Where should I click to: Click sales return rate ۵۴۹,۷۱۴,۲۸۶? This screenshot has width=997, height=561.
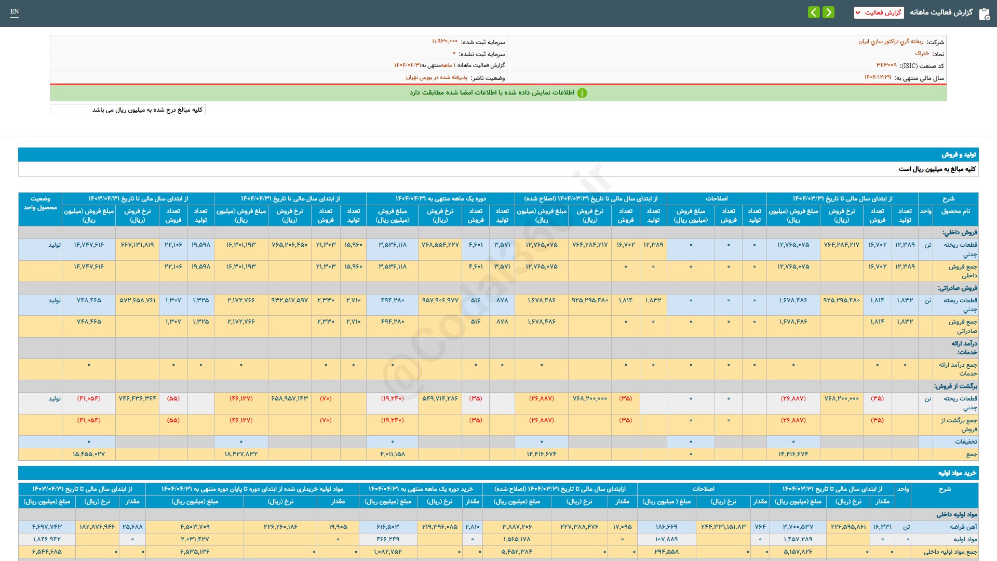pyautogui.click(x=440, y=399)
